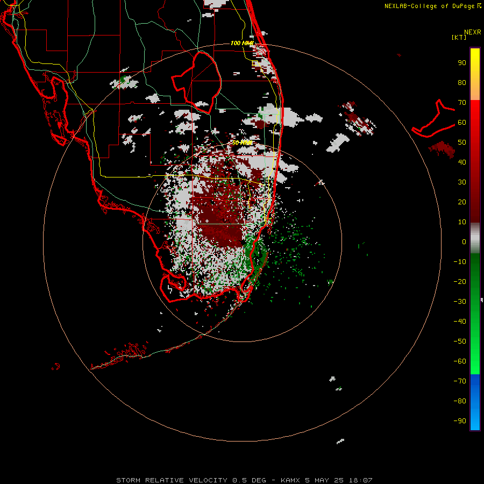The image size is (484, 484).
Task: Click the positive 90 scale value
Action: [462, 63]
